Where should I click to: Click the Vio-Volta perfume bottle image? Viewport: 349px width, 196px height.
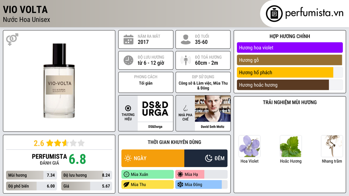pyautogui.click(x=59, y=81)
